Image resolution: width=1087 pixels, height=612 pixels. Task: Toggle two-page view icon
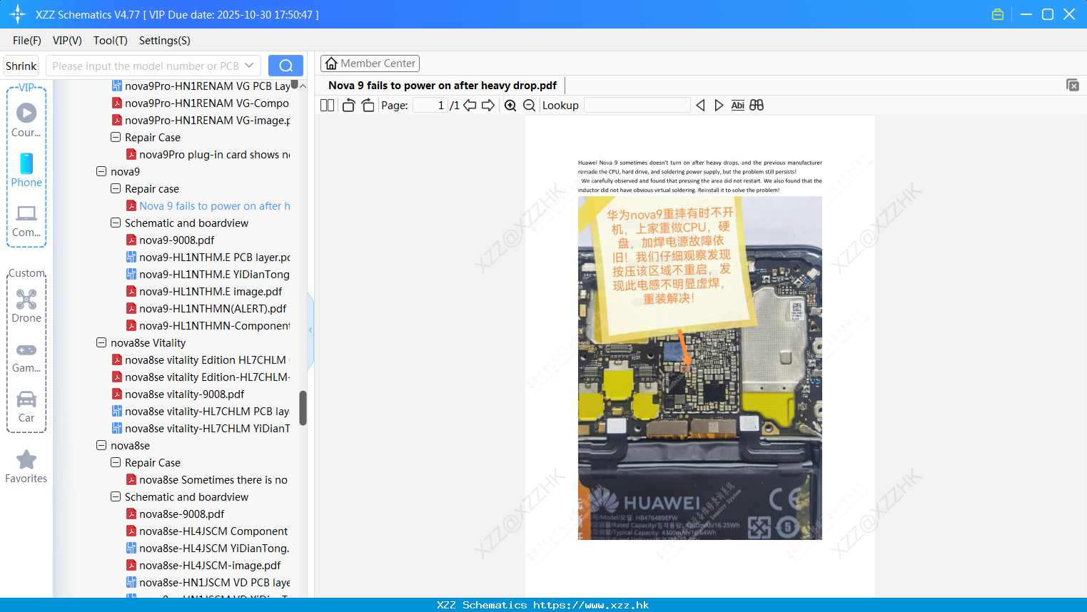[x=327, y=106]
